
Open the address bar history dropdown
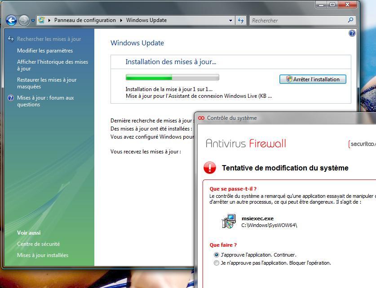coord(230,20)
